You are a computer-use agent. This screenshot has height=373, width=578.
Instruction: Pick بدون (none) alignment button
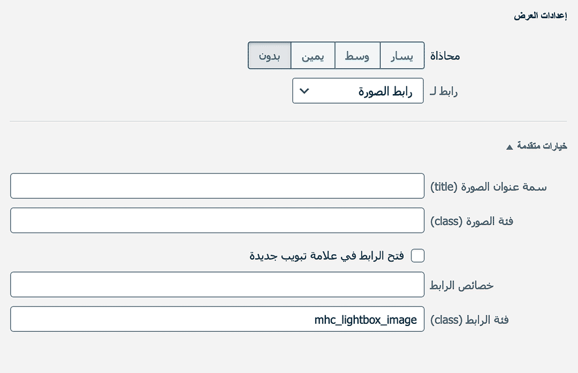[270, 56]
